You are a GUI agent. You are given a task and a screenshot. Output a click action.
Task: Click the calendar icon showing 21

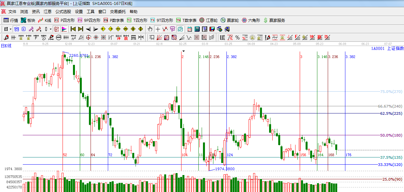pos(190,29)
